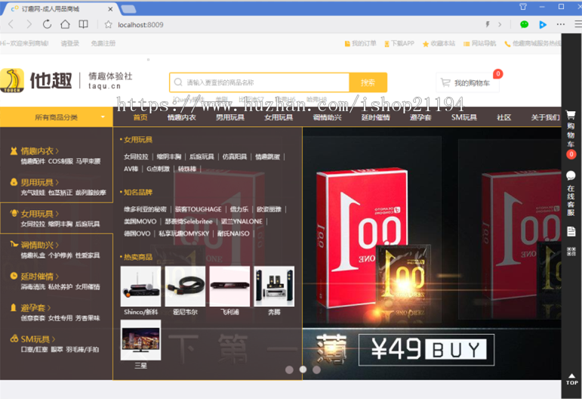Expand the SM玩具 category in sidebar
Image resolution: width=582 pixels, height=399 pixels.
pyautogui.click(x=38, y=339)
